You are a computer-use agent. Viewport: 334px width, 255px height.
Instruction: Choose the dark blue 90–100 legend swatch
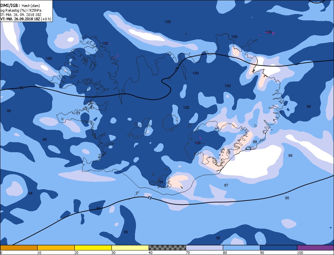click(279, 248)
